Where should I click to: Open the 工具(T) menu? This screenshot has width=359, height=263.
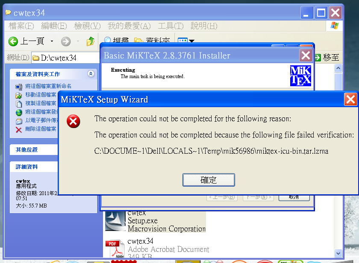click(x=171, y=26)
